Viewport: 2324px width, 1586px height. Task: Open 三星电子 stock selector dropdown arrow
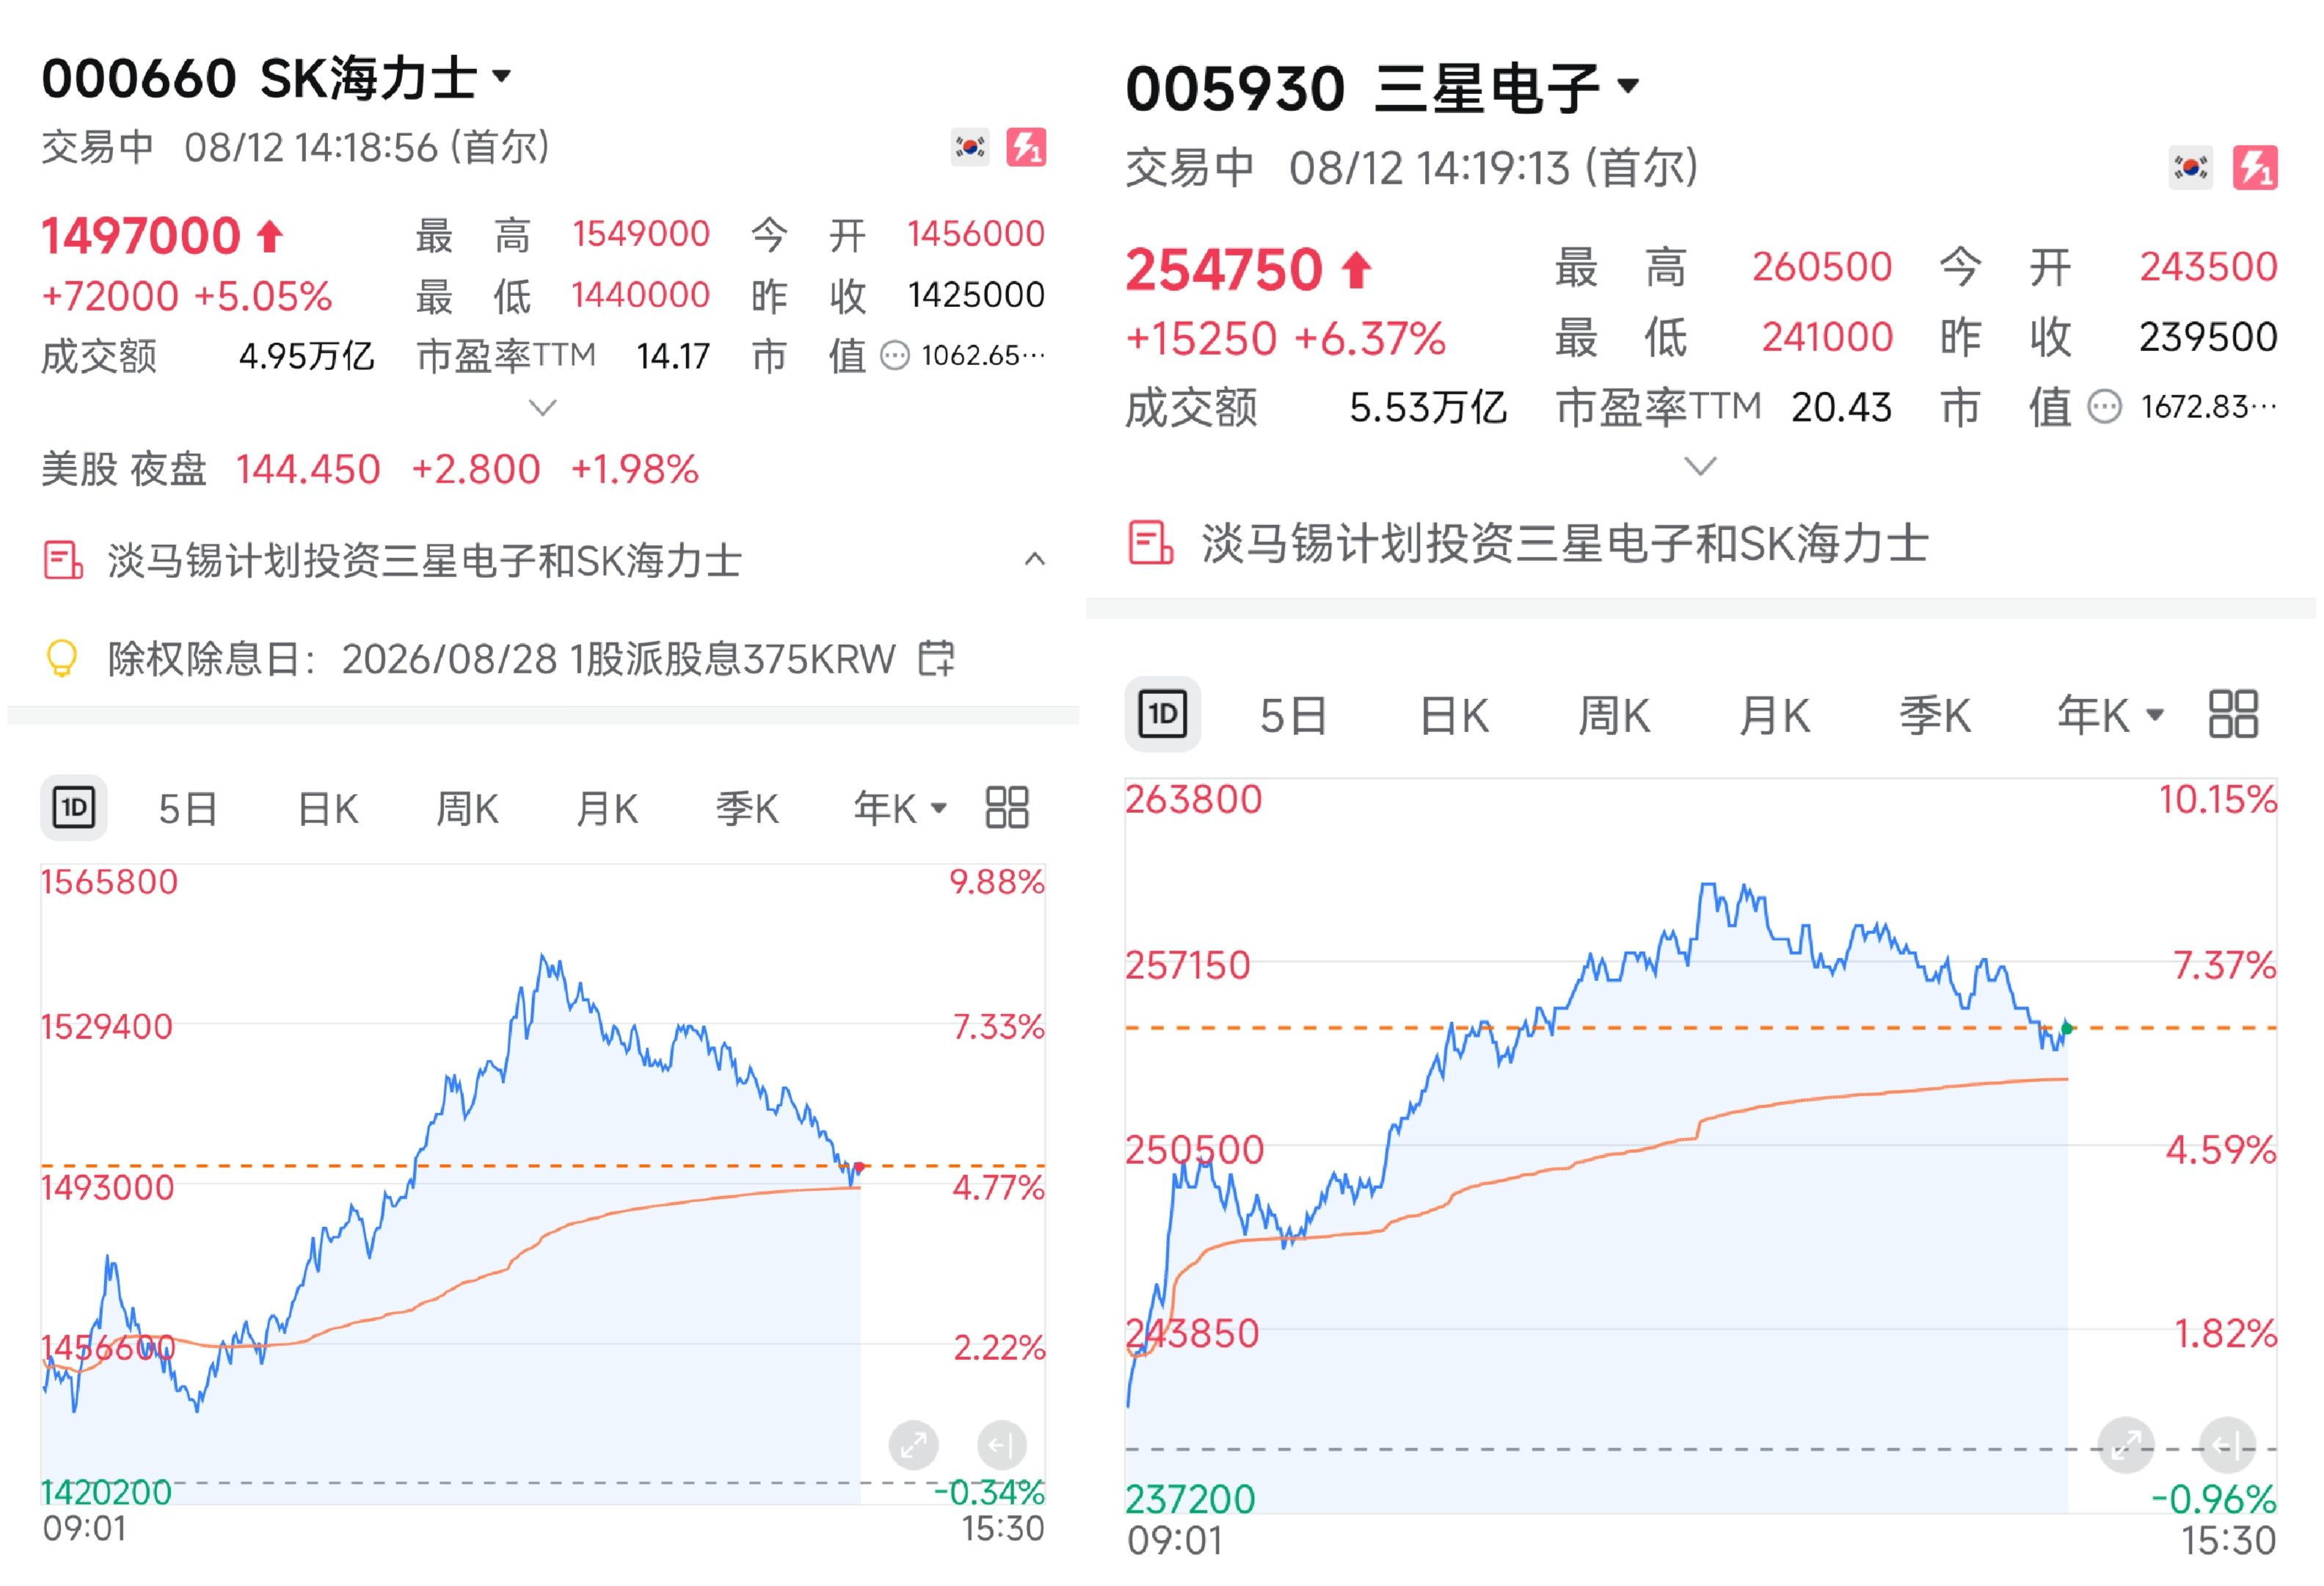click(1628, 86)
